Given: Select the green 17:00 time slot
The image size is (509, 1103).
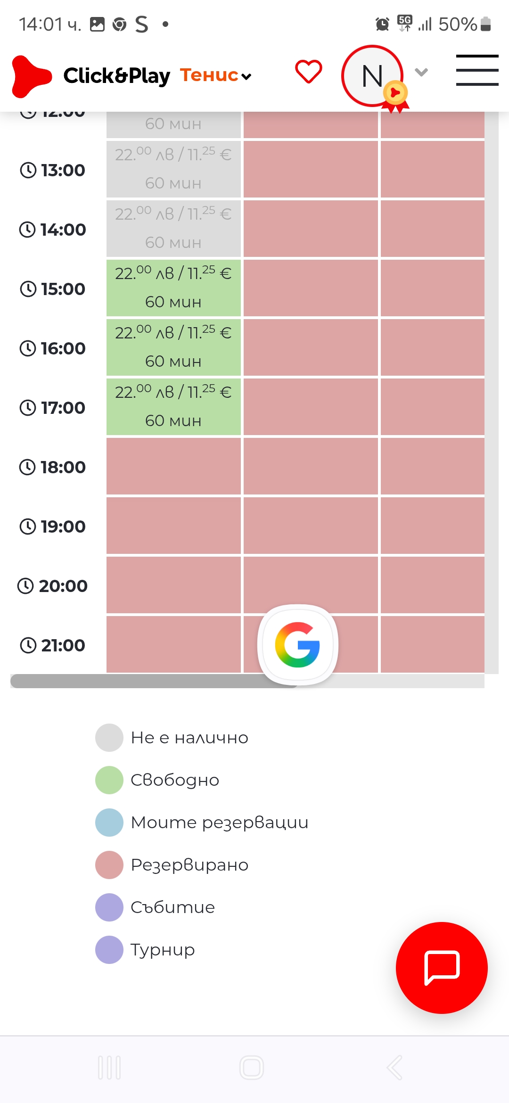Looking at the screenshot, I should click(x=173, y=407).
